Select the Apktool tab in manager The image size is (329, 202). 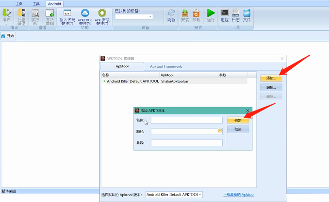pos(122,66)
